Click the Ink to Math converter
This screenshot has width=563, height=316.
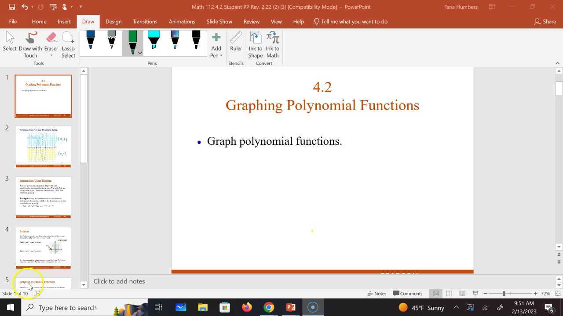pos(273,44)
